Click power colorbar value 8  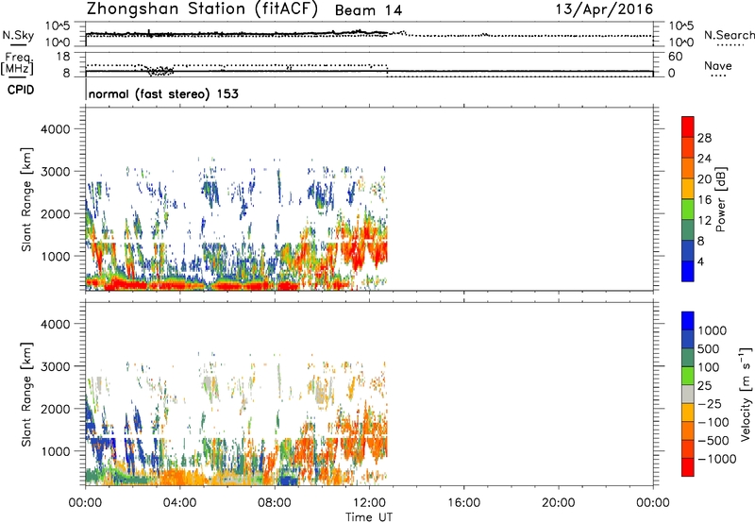(x=701, y=241)
